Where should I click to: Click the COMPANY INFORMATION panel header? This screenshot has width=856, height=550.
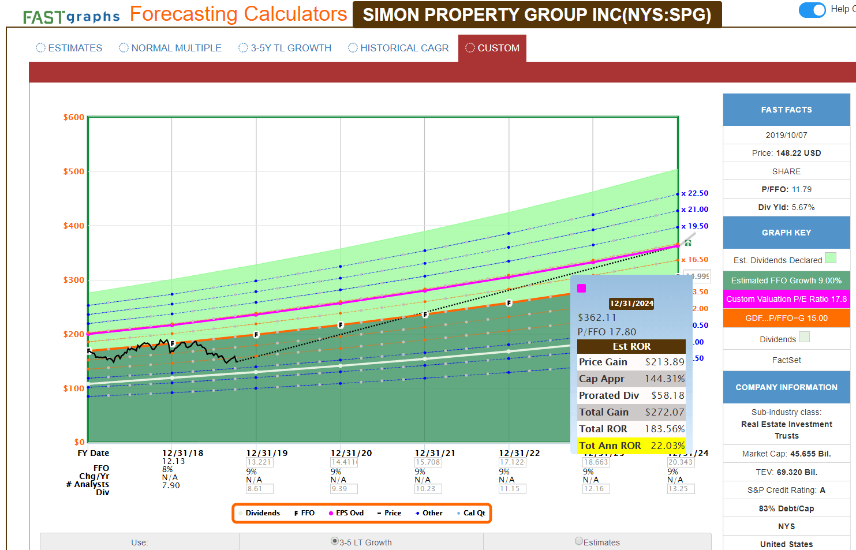786,387
